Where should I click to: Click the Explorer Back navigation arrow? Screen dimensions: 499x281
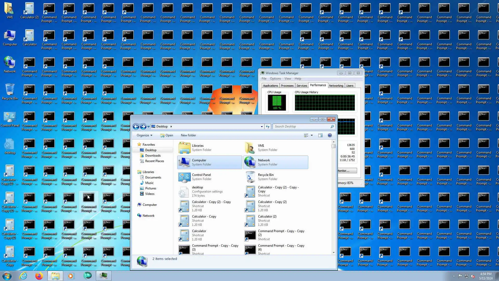(136, 126)
